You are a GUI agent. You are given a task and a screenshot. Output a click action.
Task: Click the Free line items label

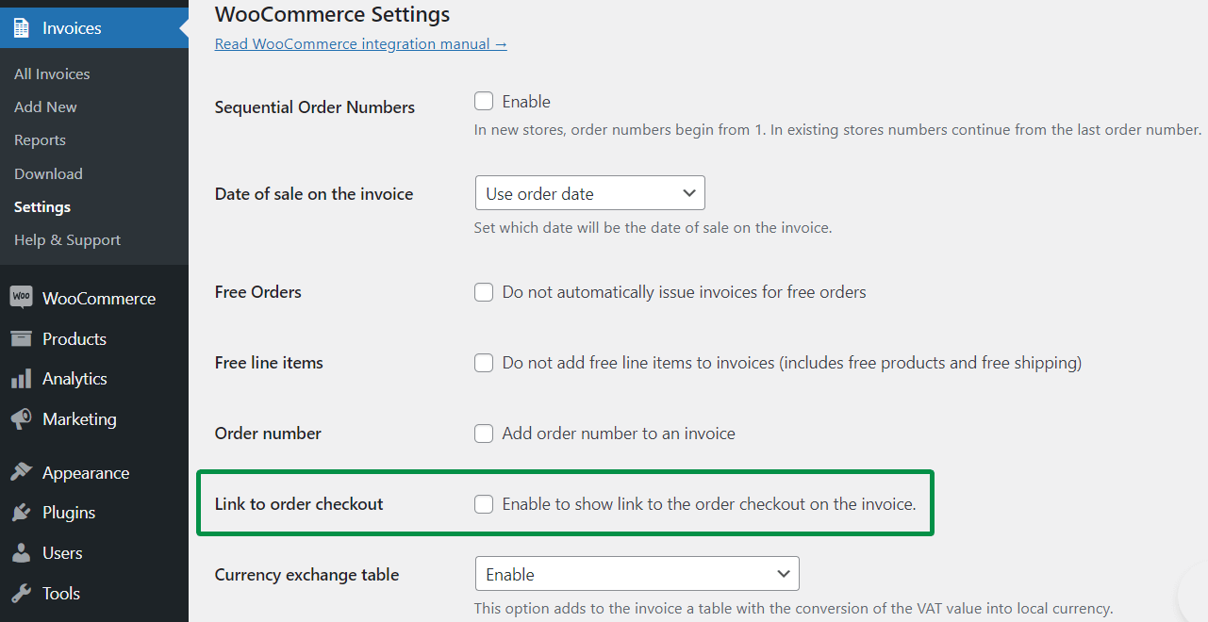(x=269, y=363)
